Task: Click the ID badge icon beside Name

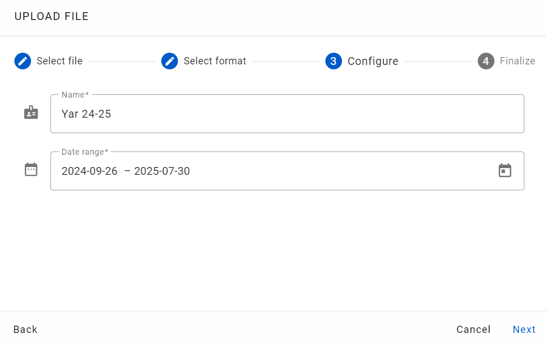Action: (31, 113)
